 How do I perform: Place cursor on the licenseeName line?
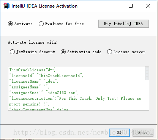(33, 81)
